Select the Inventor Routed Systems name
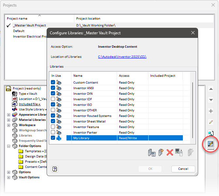 (x=92, y=116)
